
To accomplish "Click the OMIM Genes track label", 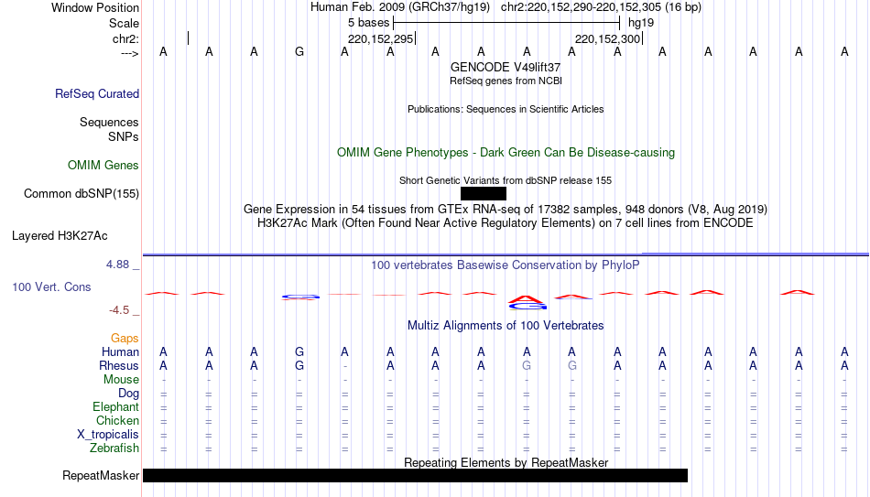I will pos(103,166).
